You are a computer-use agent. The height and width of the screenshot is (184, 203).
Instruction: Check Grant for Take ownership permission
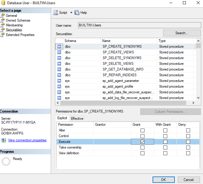142,147
